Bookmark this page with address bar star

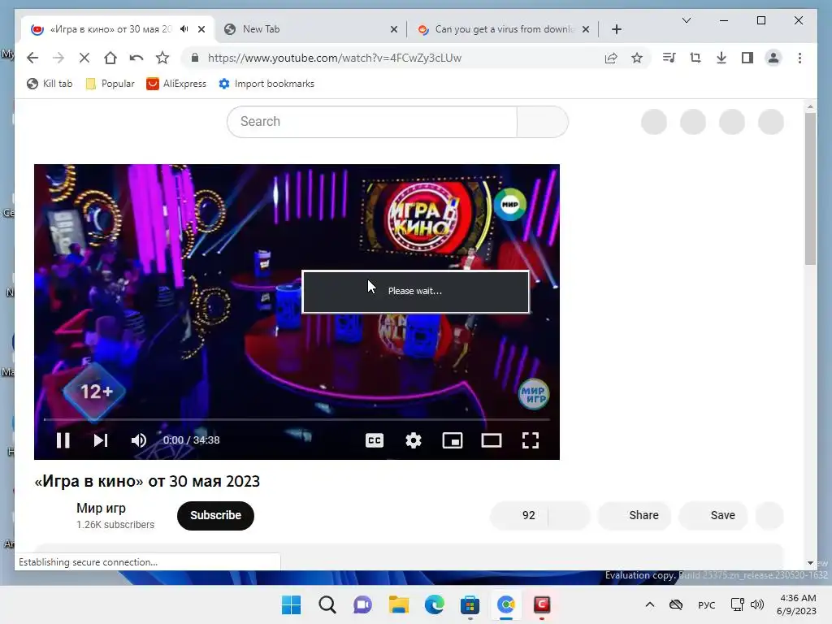coord(637,58)
